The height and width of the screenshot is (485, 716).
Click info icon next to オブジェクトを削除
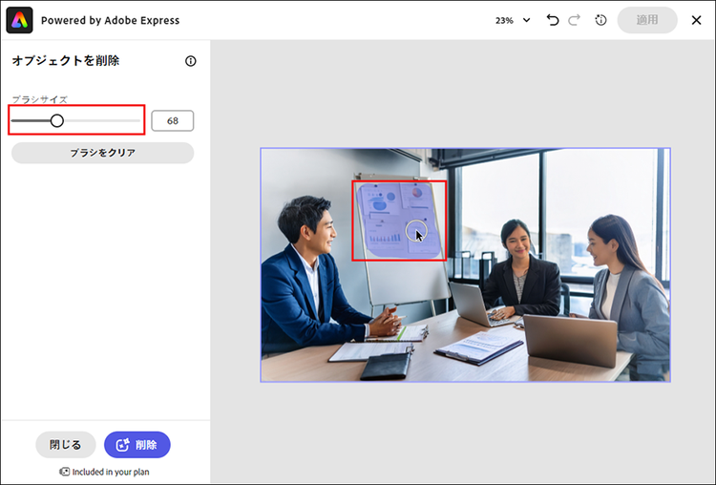pyautogui.click(x=190, y=61)
